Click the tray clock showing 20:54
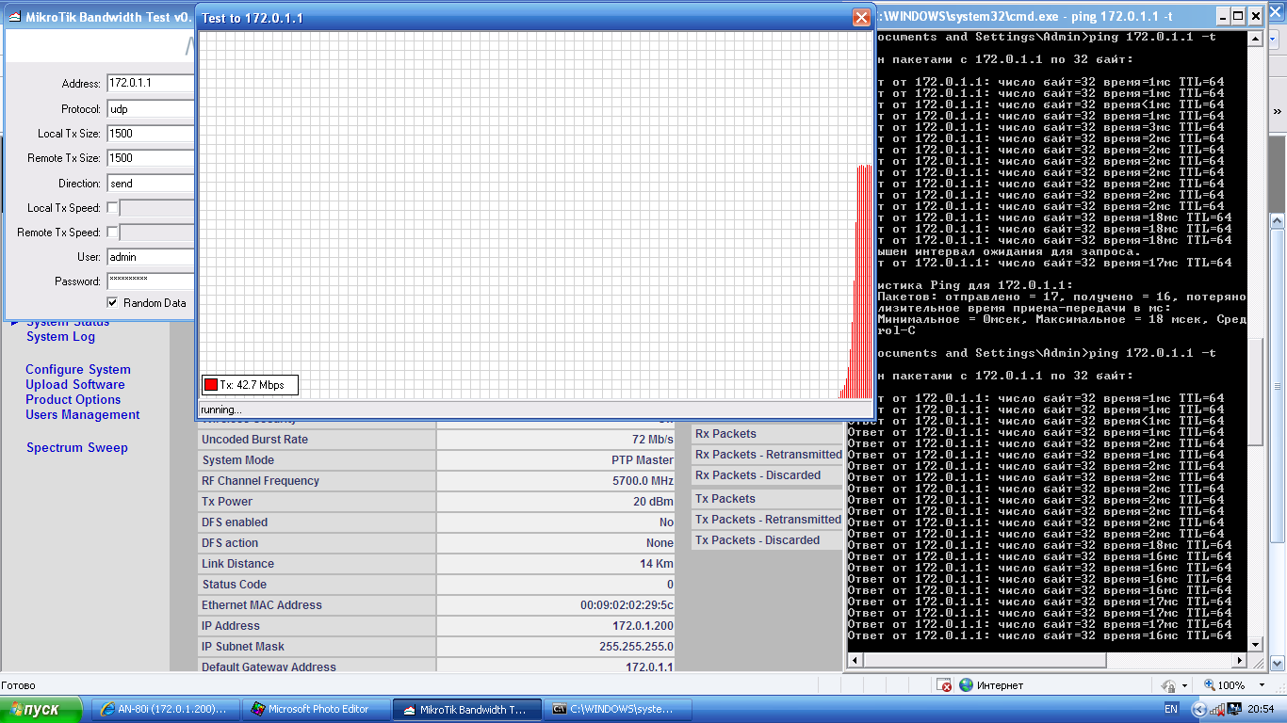This screenshot has height=723, width=1287. tap(1262, 709)
